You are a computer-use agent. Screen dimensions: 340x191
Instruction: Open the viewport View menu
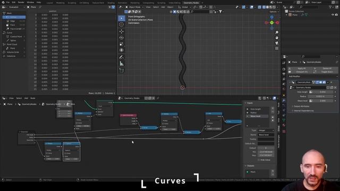pos(148,7)
